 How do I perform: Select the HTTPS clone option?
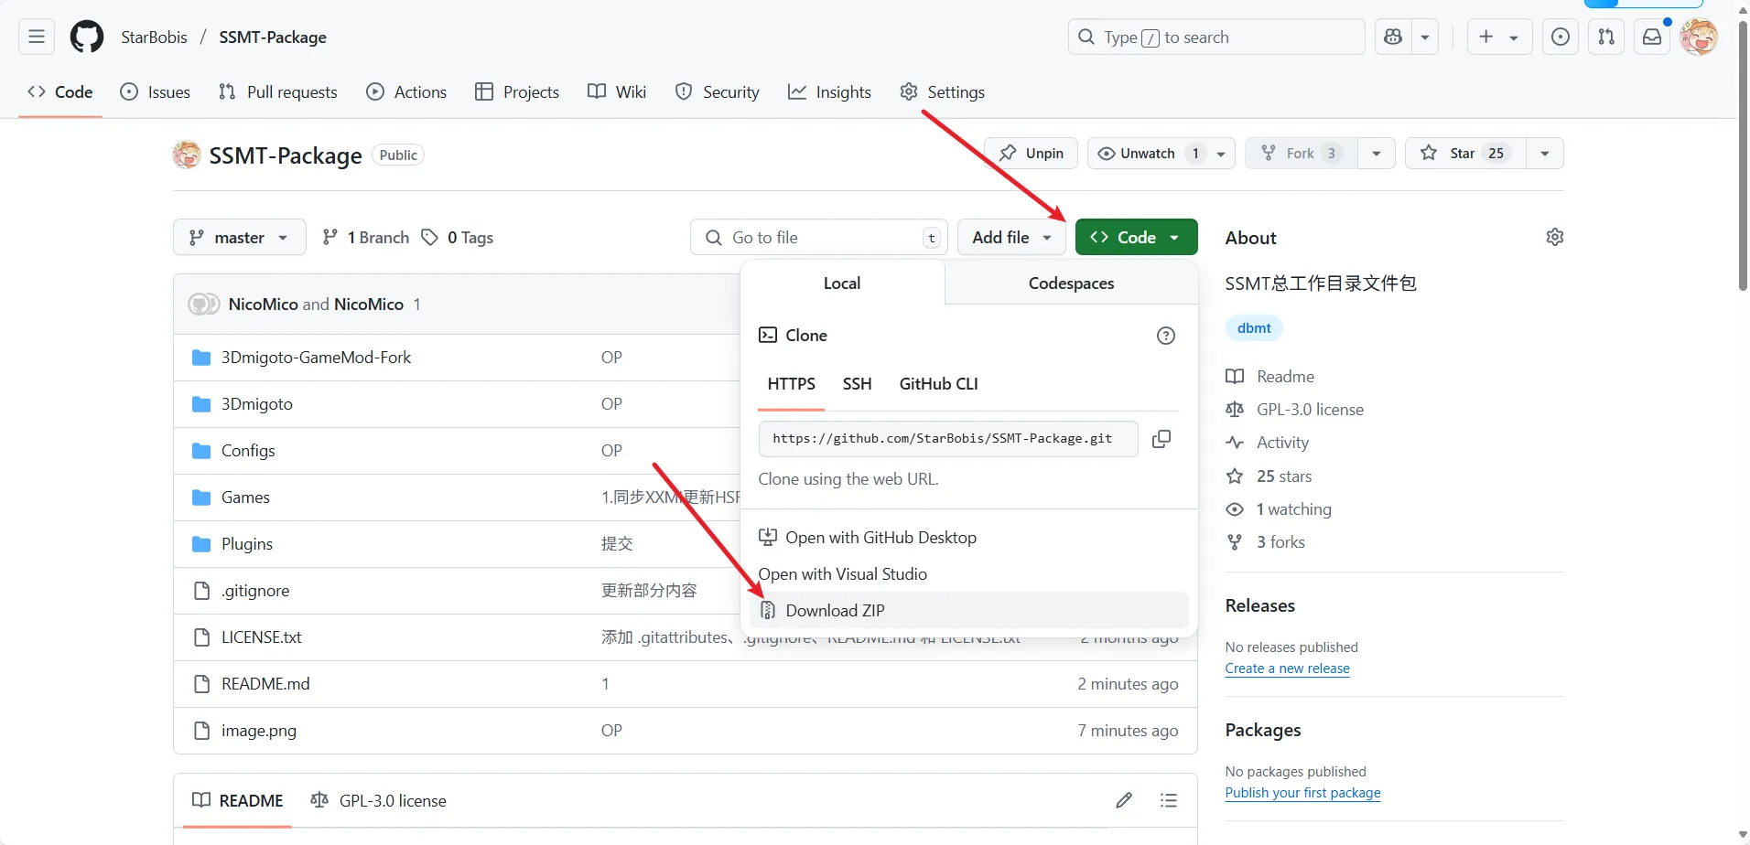(792, 384)
